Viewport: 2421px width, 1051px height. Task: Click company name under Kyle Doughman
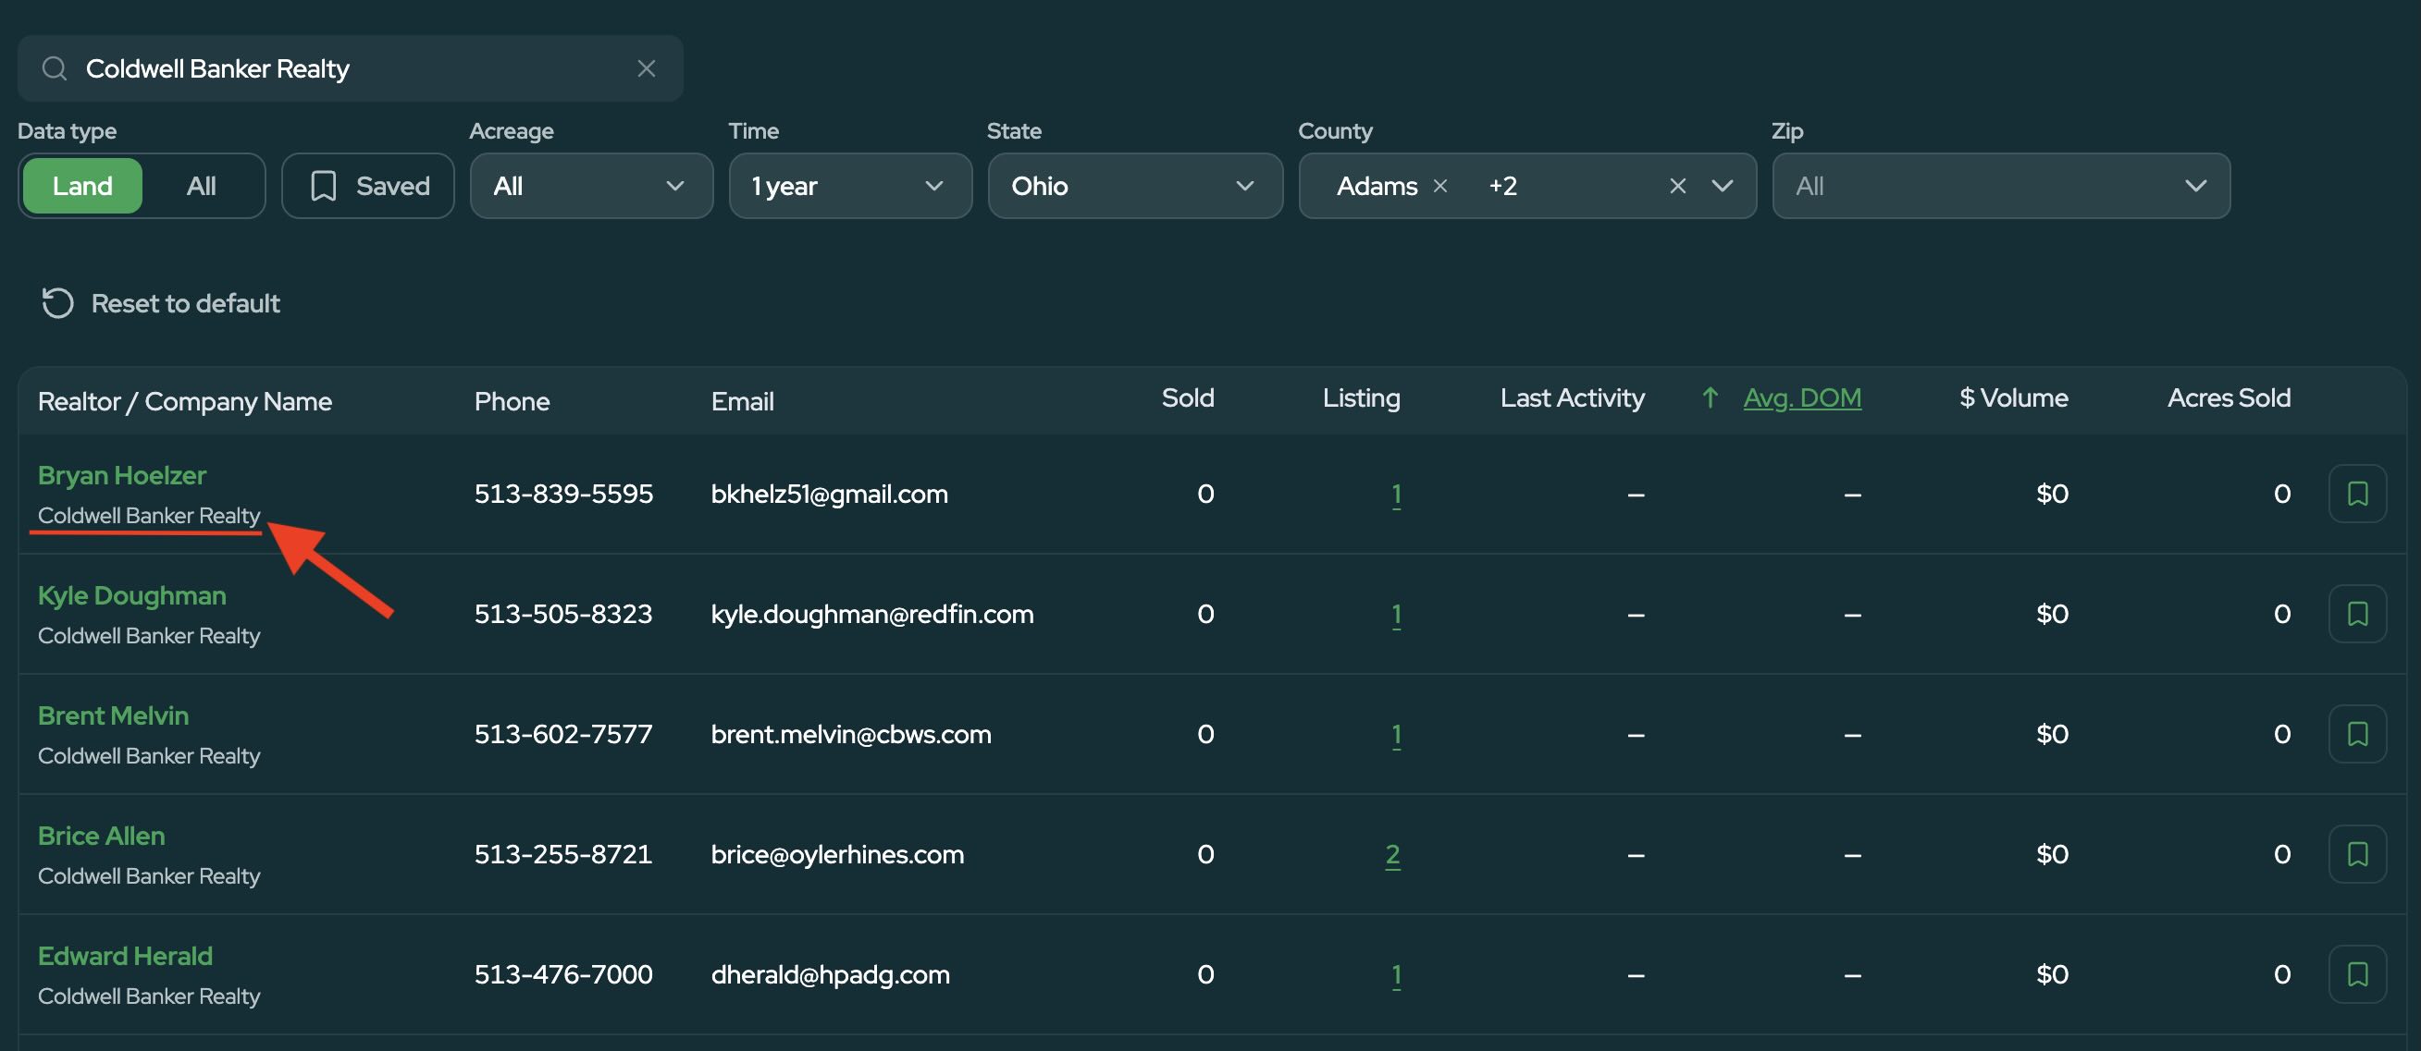[149, 636]
